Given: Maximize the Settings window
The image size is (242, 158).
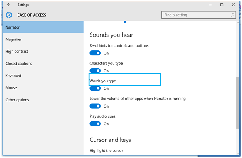Looking at the screenshot, I should click(x=222, y=5).
